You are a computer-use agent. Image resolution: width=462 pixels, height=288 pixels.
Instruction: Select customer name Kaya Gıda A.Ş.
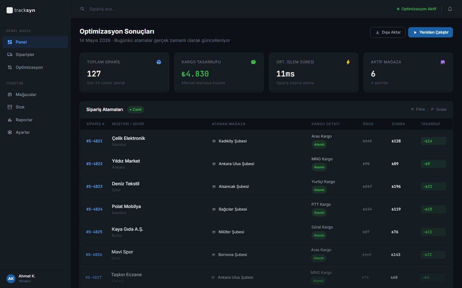click(127, 229)
